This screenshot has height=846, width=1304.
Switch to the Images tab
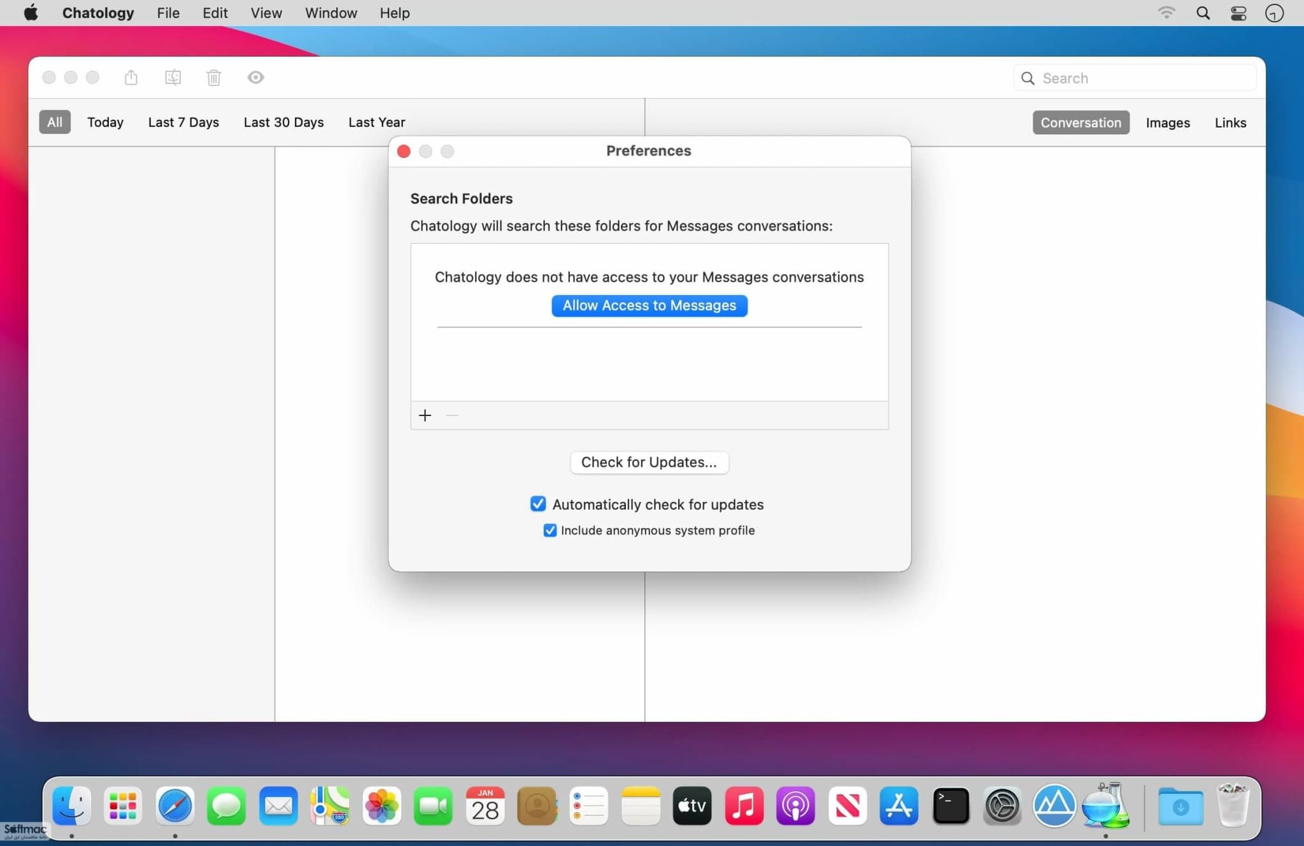(x=1168, y=122)
